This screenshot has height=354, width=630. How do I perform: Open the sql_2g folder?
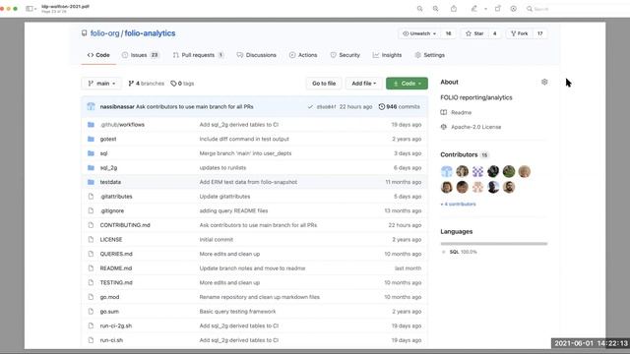(108, 168)
